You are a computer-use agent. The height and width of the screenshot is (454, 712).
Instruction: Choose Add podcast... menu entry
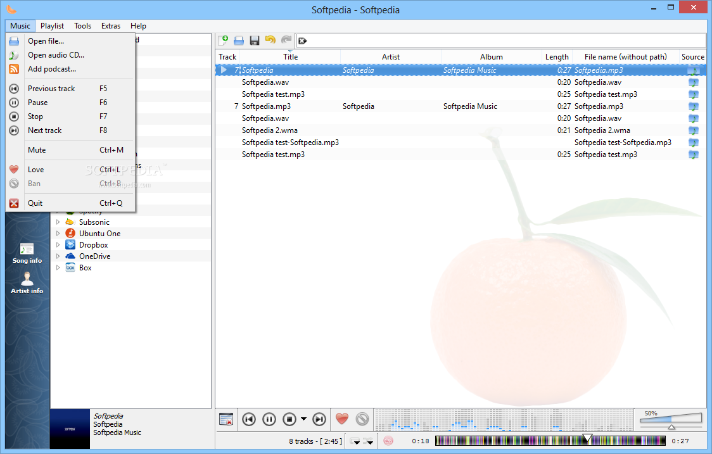tap(70, 69)
